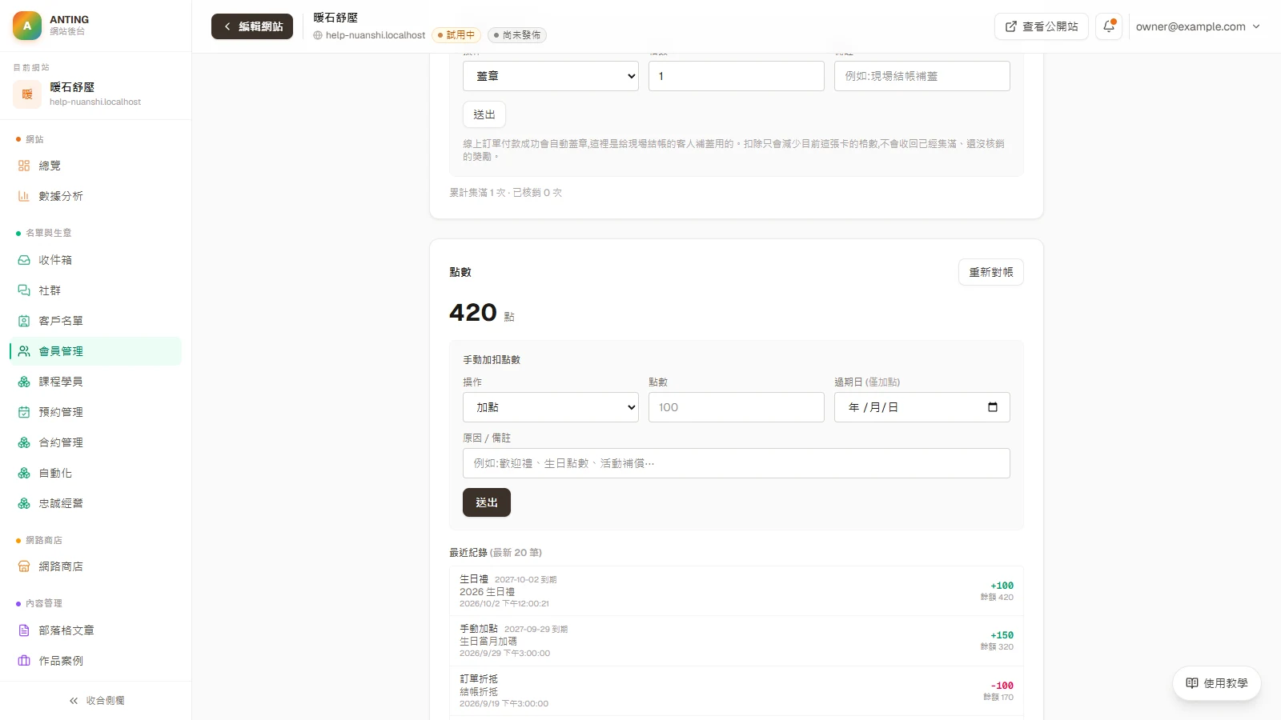Click the ANTING logo icon

pyautogui.click(x=27, y=26)
